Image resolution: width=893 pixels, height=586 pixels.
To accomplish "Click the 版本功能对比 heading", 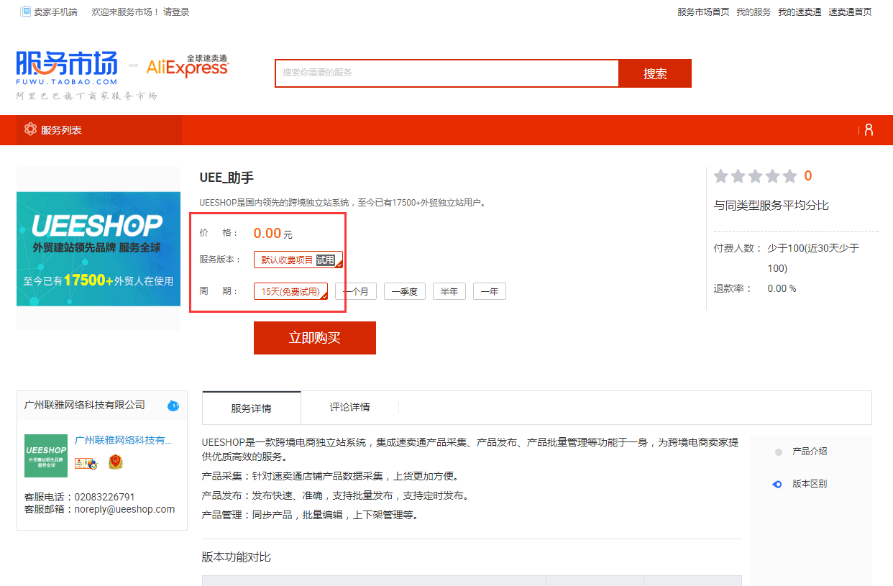I will pos(237,557).
